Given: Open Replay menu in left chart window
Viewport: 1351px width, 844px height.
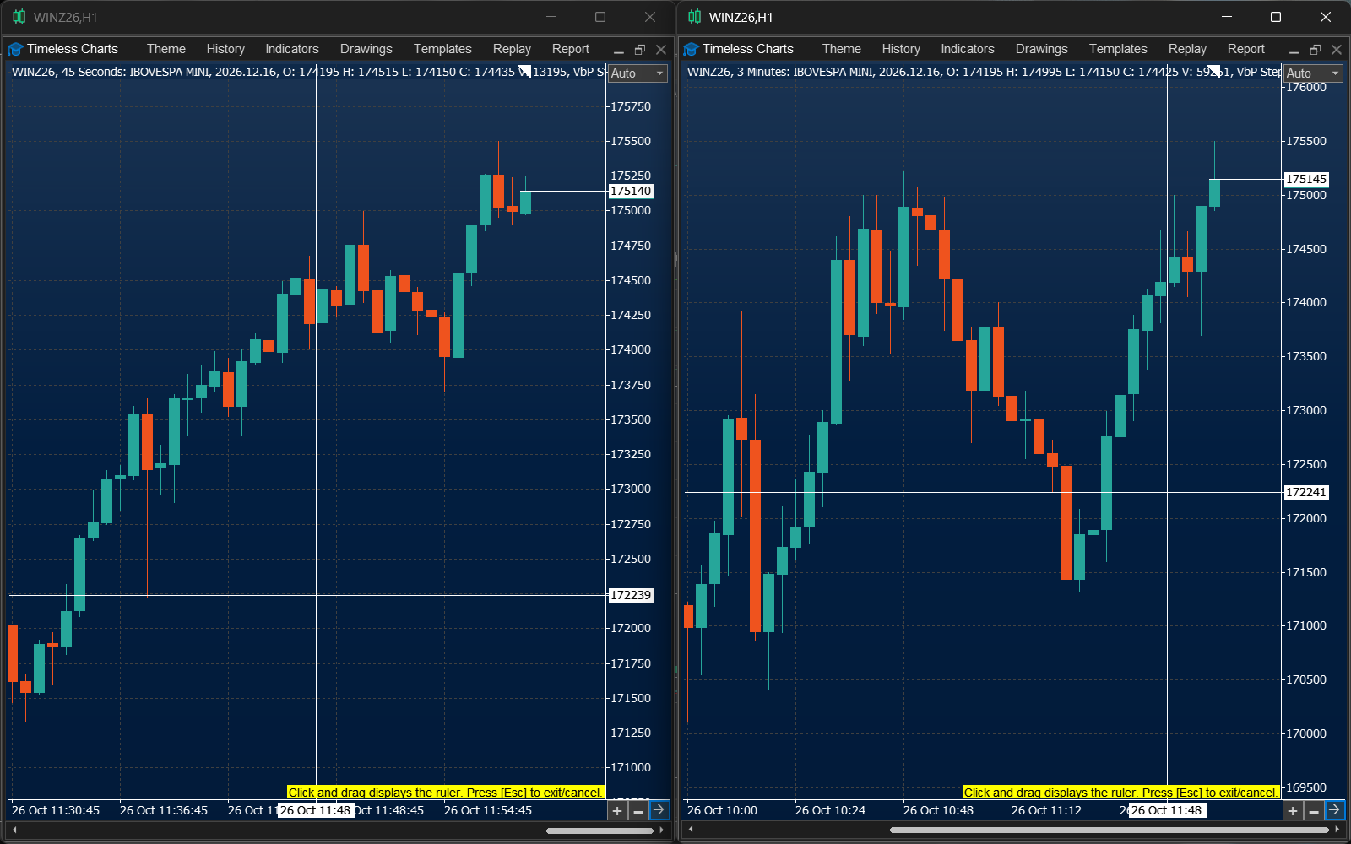Looking at the screenshot, I should pyautogui.click(x=512, y=49).
